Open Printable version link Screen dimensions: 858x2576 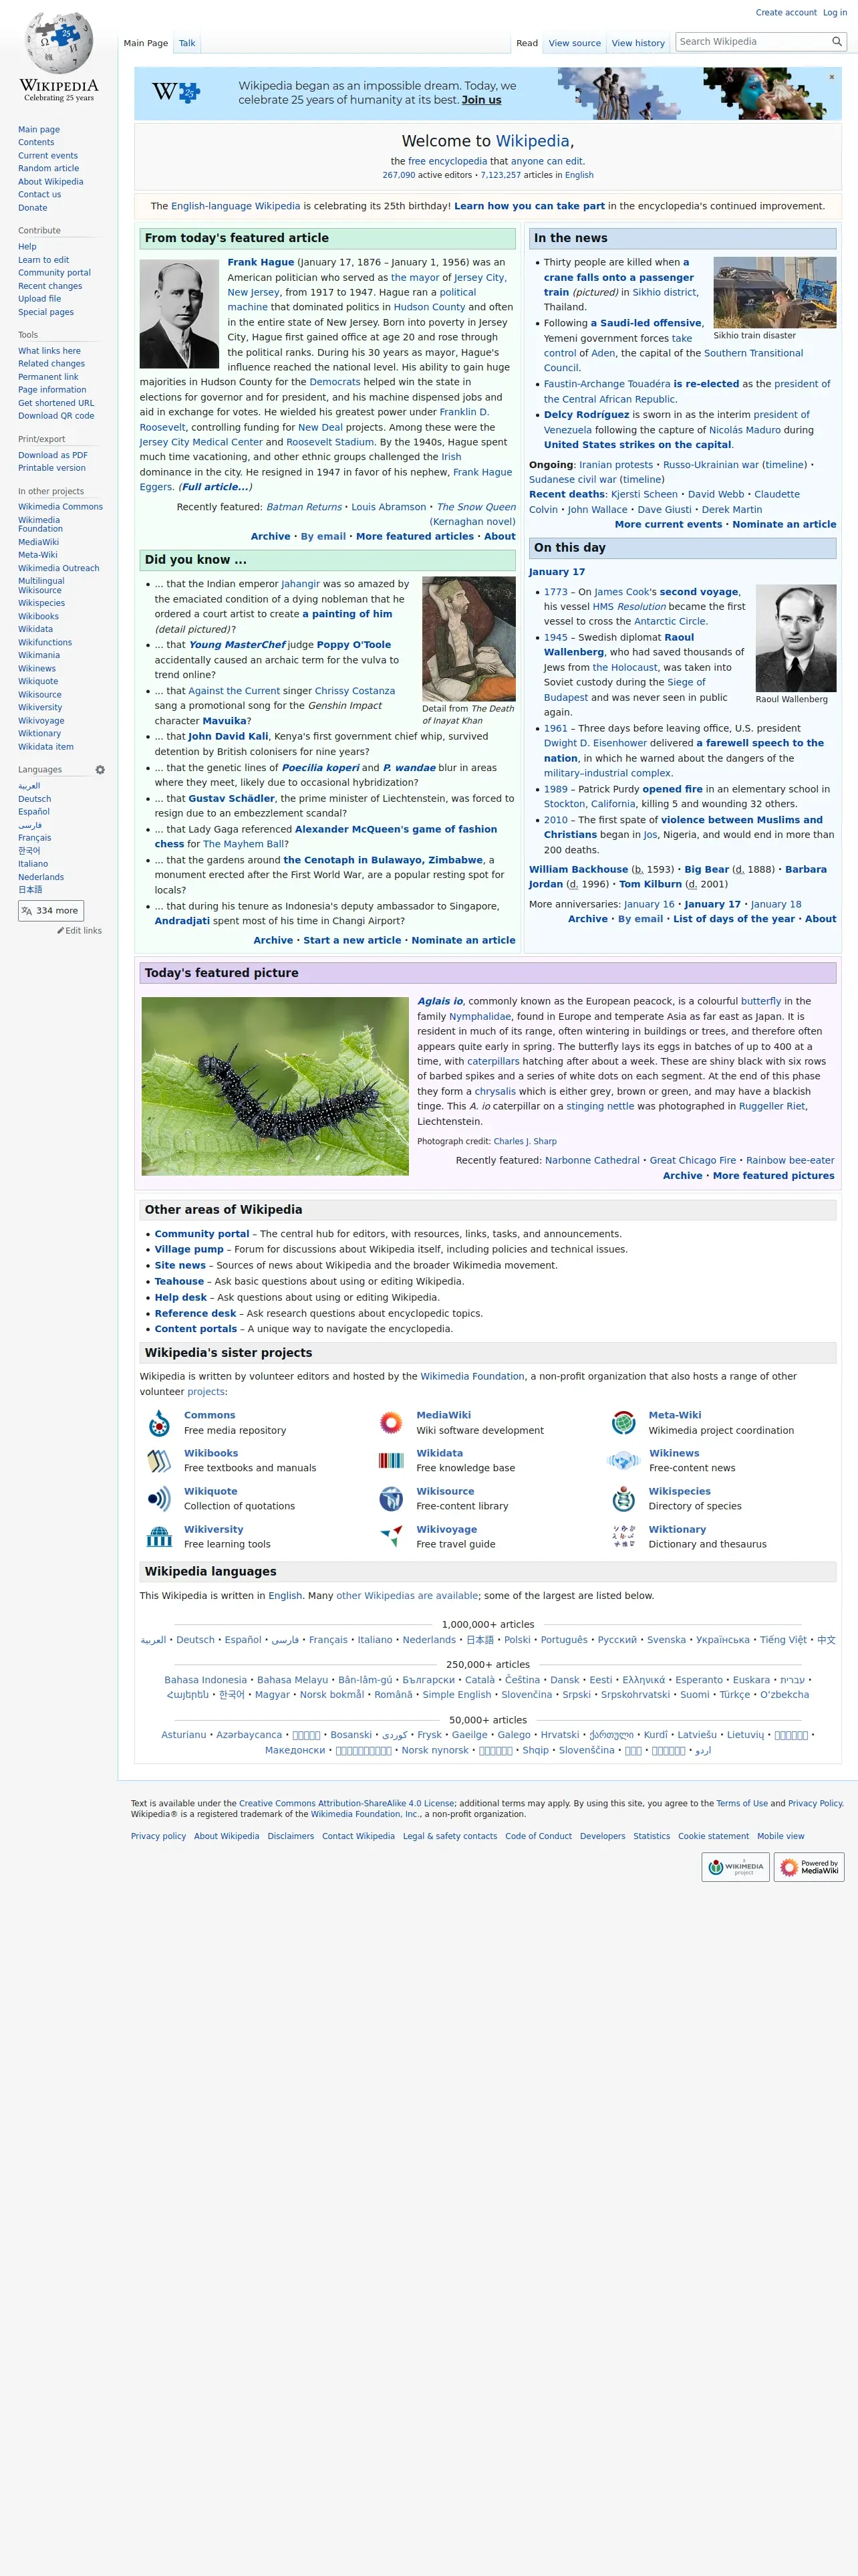51,468
